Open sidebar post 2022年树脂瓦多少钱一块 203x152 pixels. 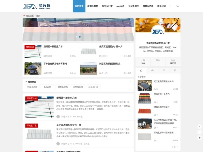point(165,122)
